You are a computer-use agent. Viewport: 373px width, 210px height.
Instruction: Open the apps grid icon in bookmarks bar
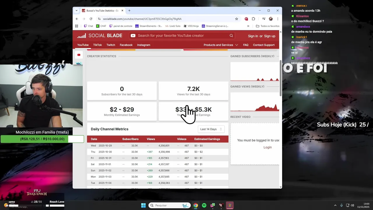click(x=77, y=26)
